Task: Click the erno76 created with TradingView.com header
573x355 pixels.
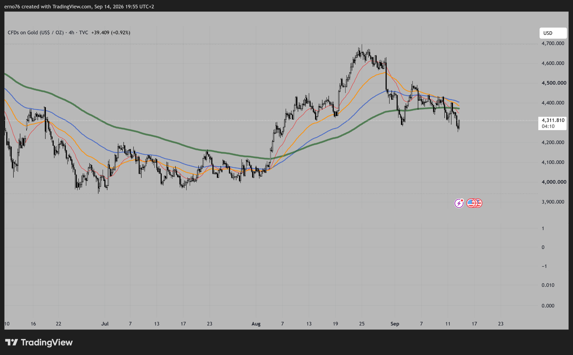Action: [x=79, y=6]
